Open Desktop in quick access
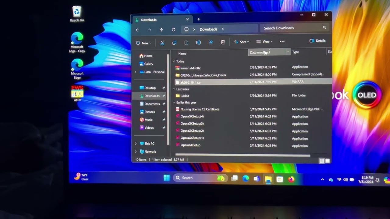The width and height of the screenshot is (390, 219). (x=148, y=88)
